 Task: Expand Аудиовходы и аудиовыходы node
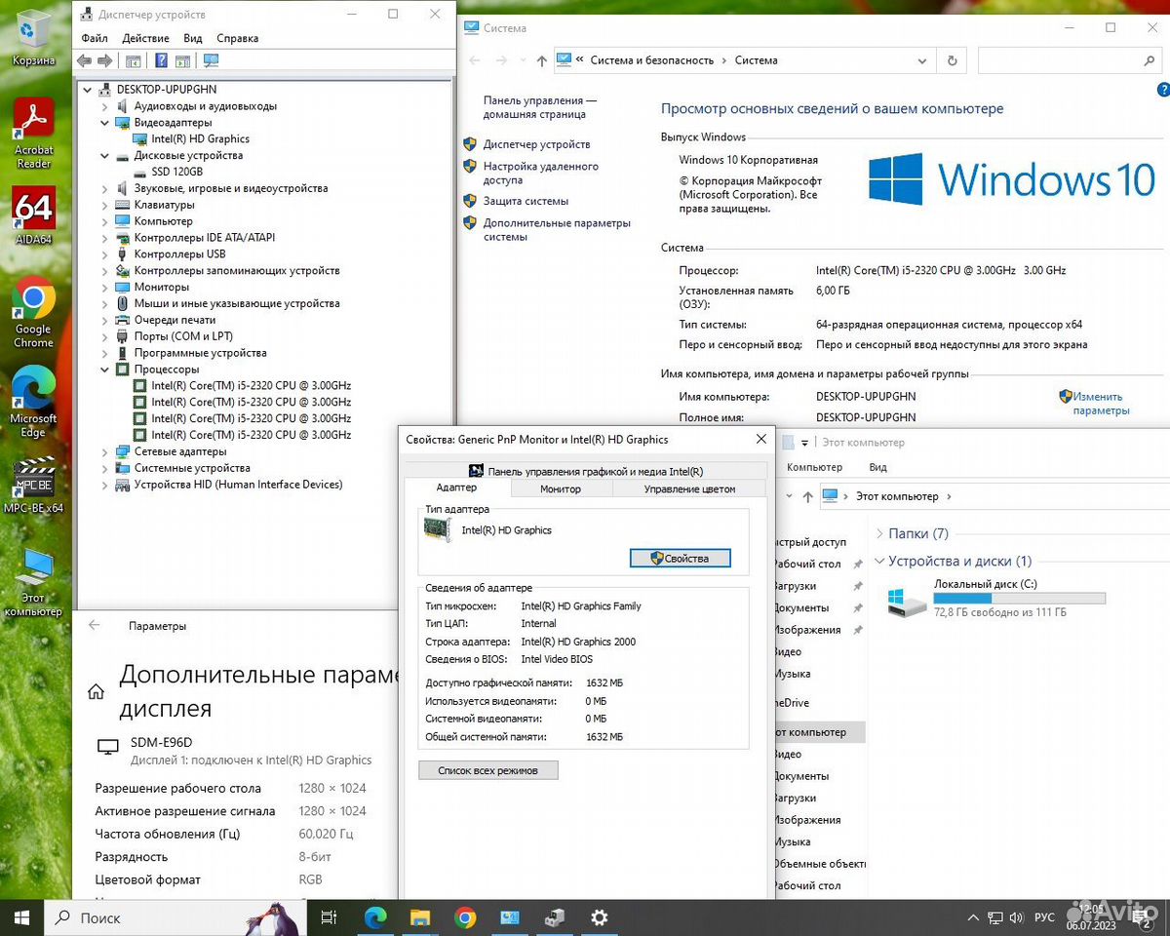(x=105, y=106)
